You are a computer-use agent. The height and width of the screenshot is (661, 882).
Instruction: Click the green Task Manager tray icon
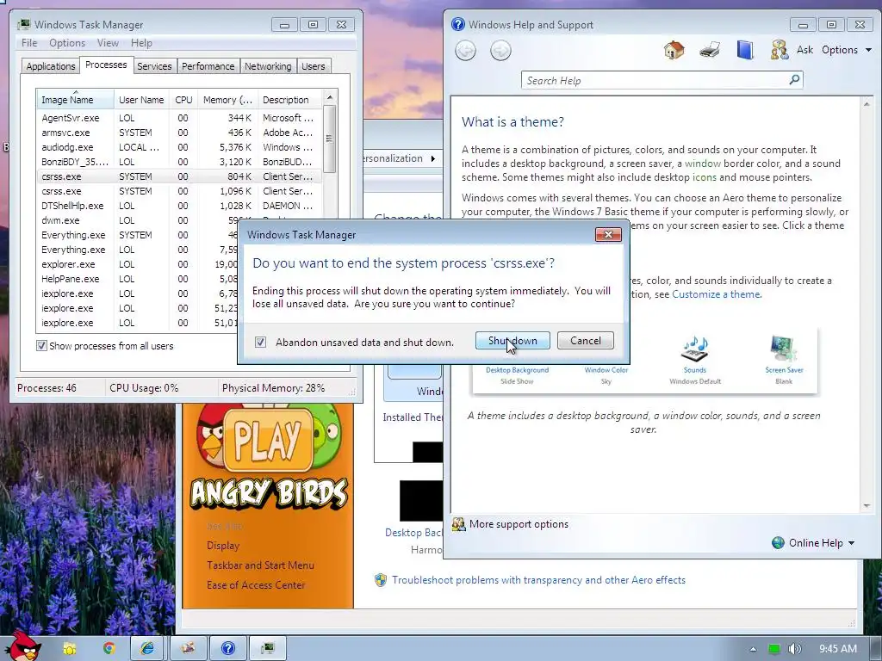tap(774, 649)
